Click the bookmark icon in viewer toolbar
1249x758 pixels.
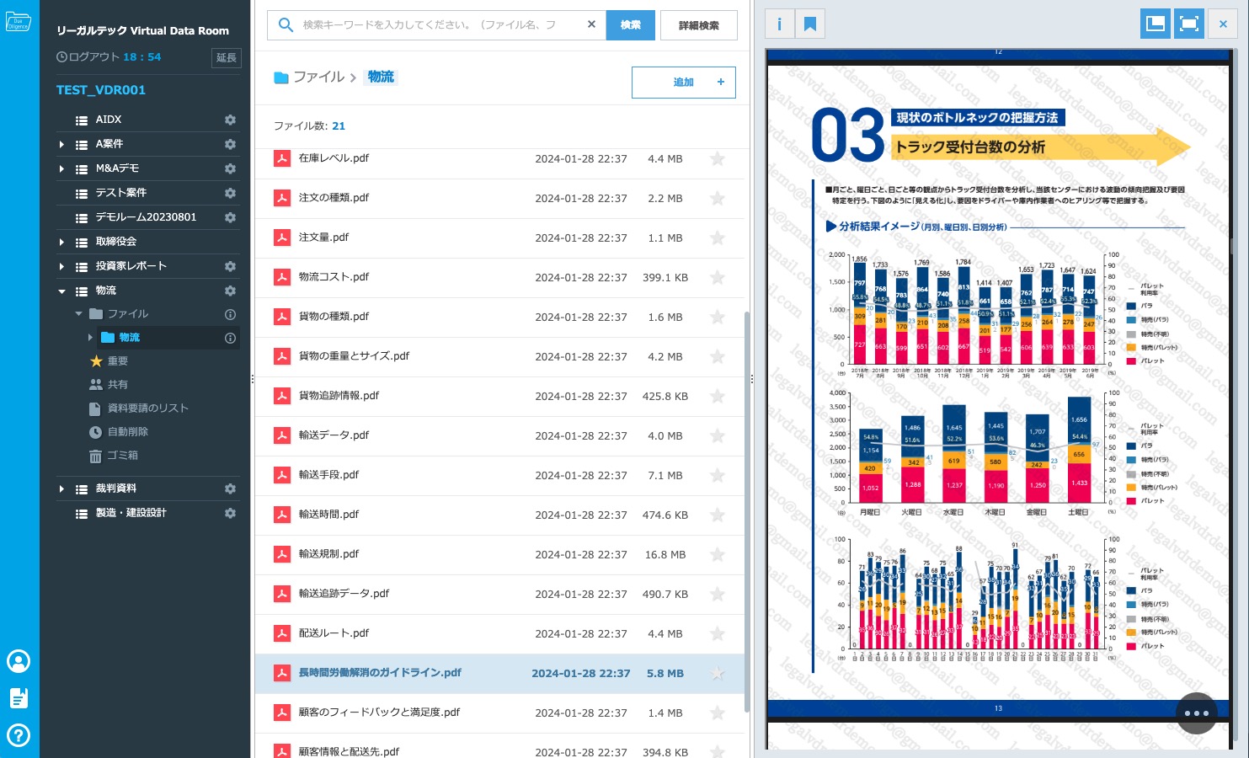click(x=810, y=24)
